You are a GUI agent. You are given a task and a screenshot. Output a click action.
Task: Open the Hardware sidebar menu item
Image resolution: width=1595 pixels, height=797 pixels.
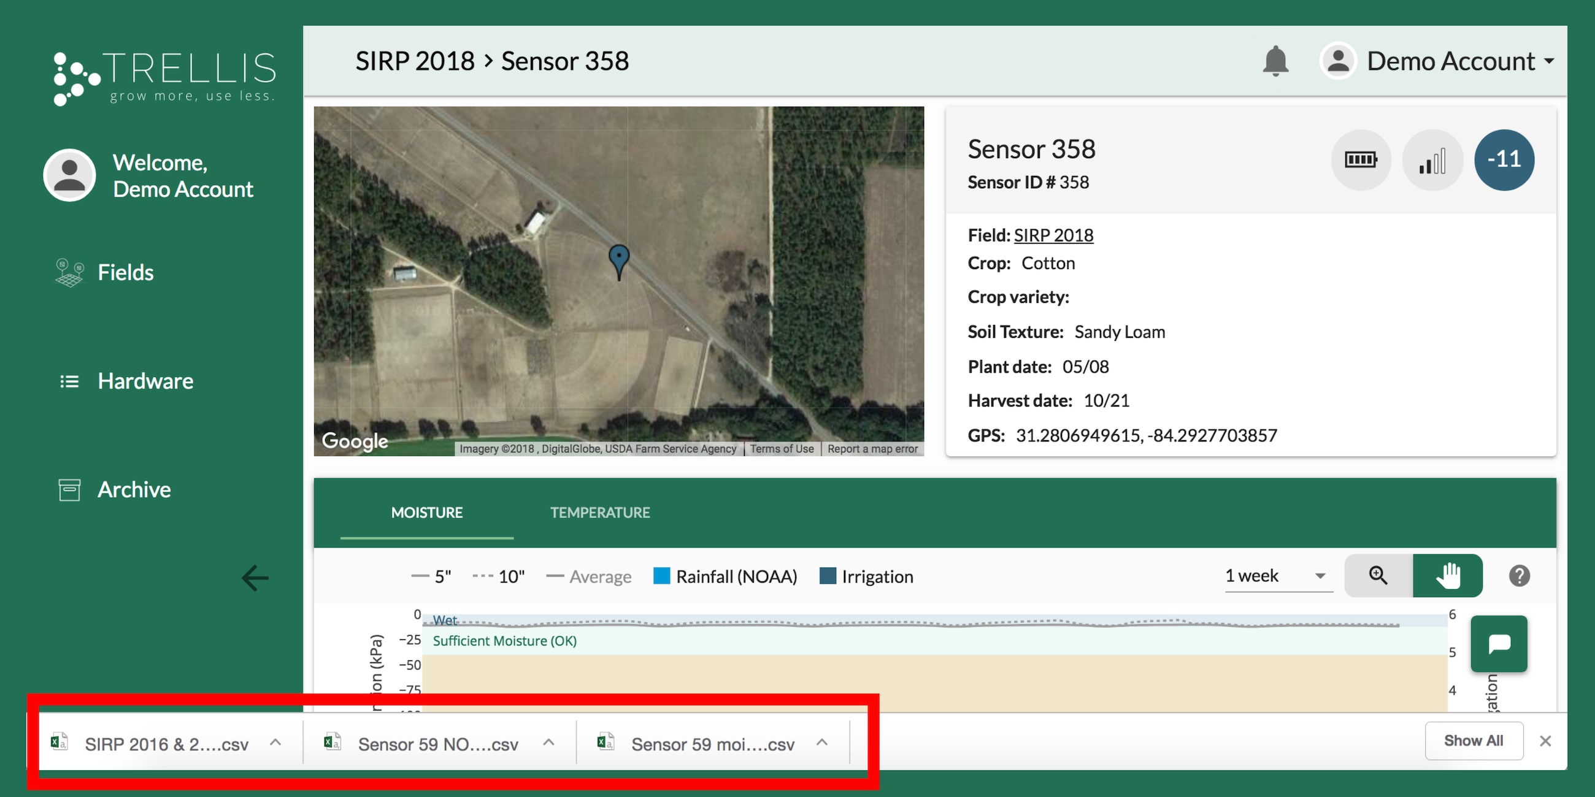pyautogui.click(x=145, y=381)
